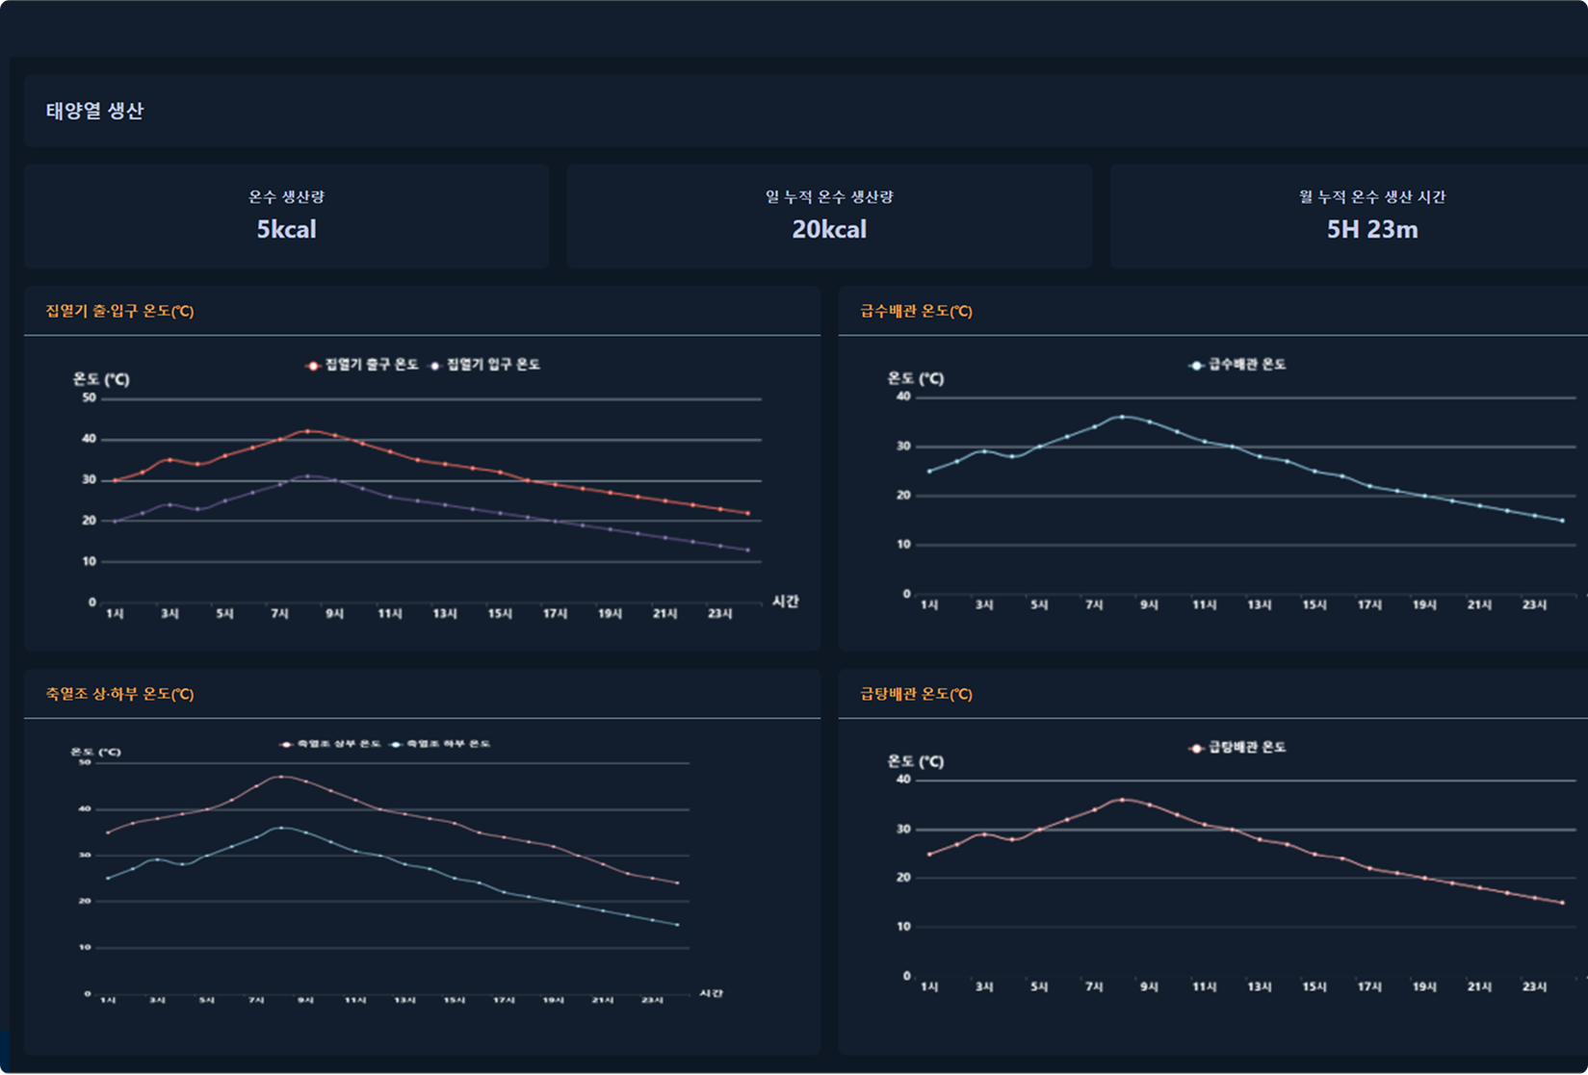Toggle the 급탕배관 온도 legend series
Viewport: 1588px width, 1075px height.
(1237, 748)
